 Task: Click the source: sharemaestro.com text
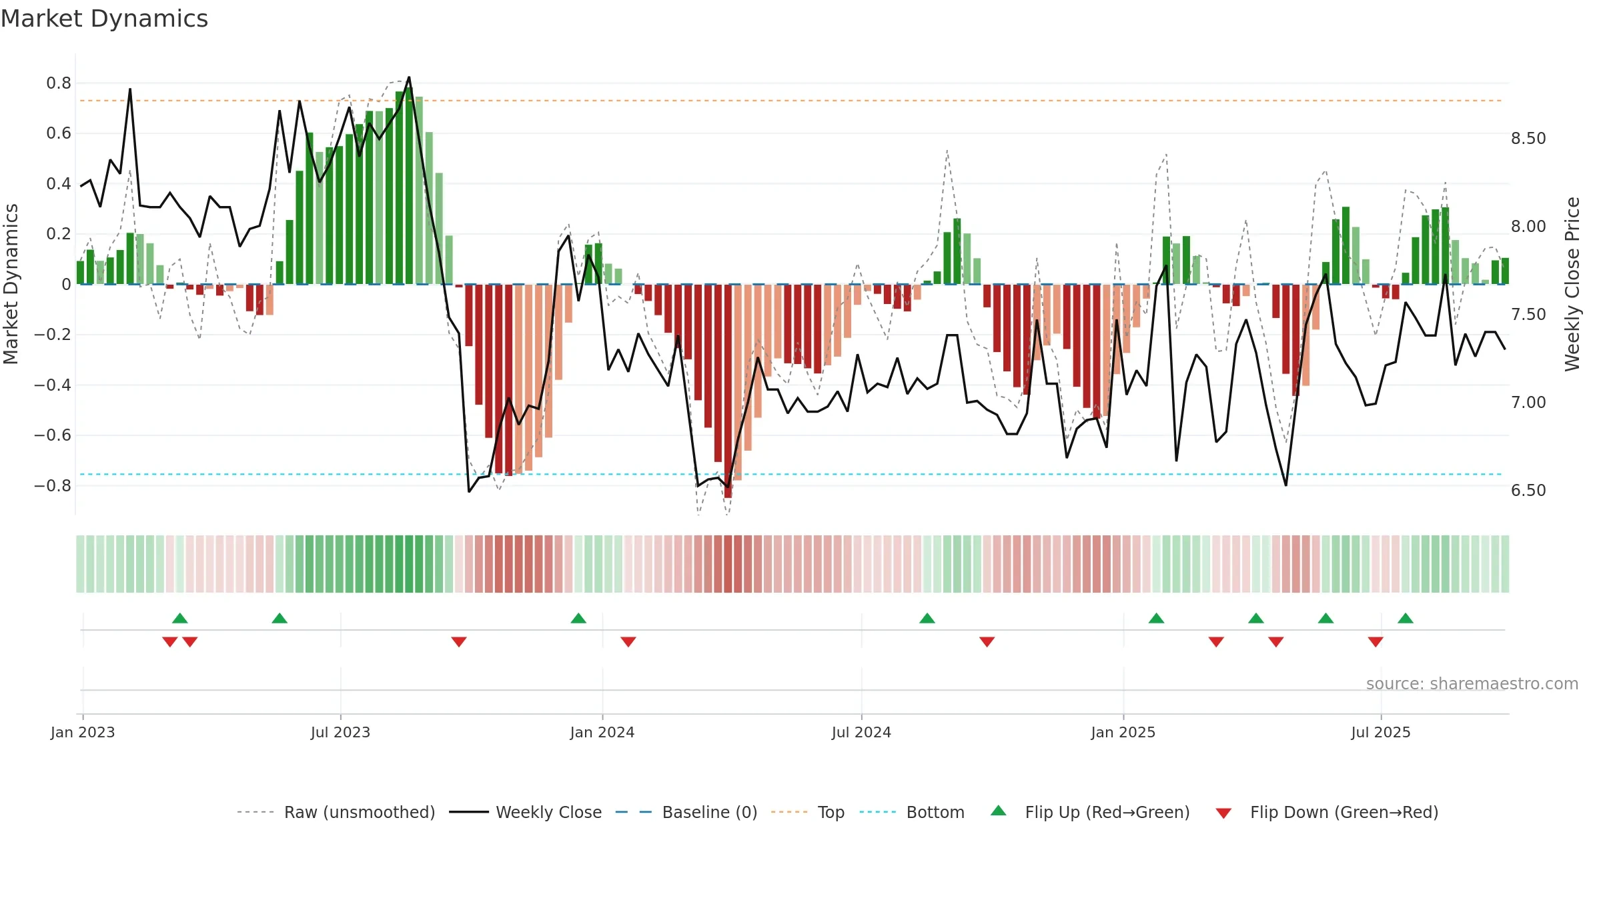point(1472,683)
